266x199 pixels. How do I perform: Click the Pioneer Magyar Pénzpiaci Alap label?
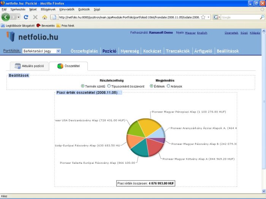click(189, 112)
